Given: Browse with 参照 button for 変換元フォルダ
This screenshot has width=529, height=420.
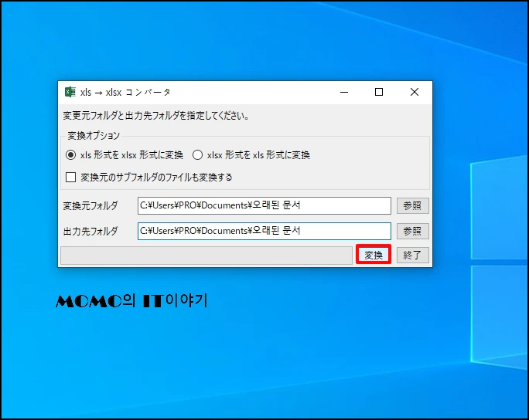Looking at the screenshot, I should (x=412, y=205).
